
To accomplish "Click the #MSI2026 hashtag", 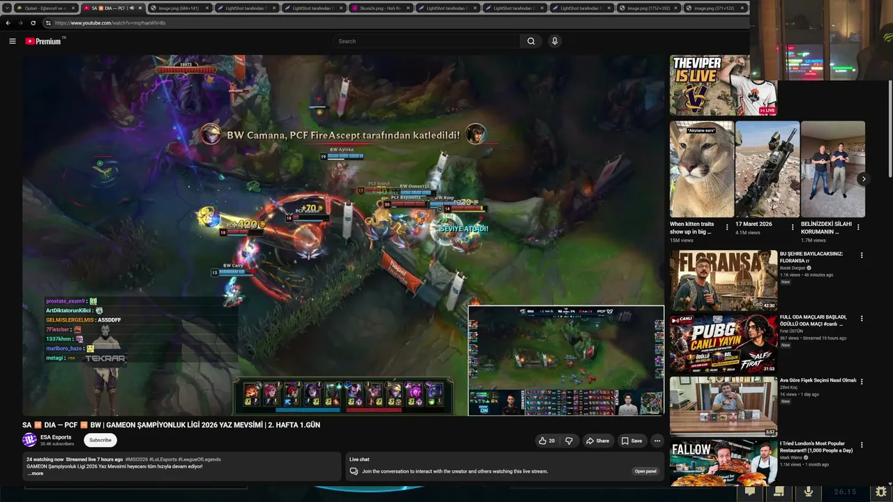I will click(135, 459).
